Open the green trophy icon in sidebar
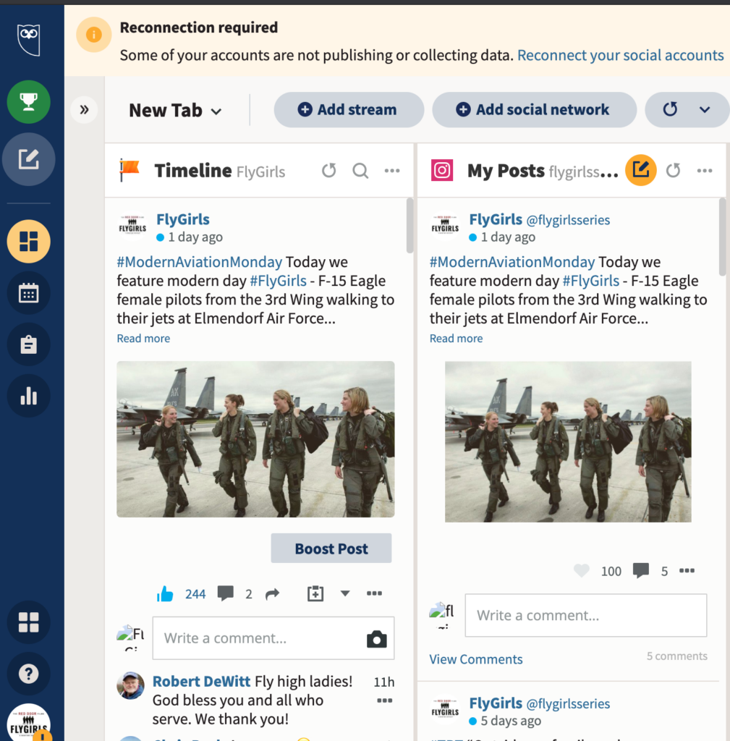The width and height of the screenshot is (730, 741). pos(29,102)
